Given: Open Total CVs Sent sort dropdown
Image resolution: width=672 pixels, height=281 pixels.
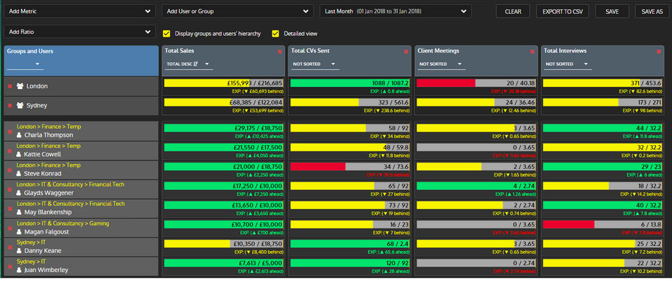Looking at the screenshot, I should (x=316, y=64).
